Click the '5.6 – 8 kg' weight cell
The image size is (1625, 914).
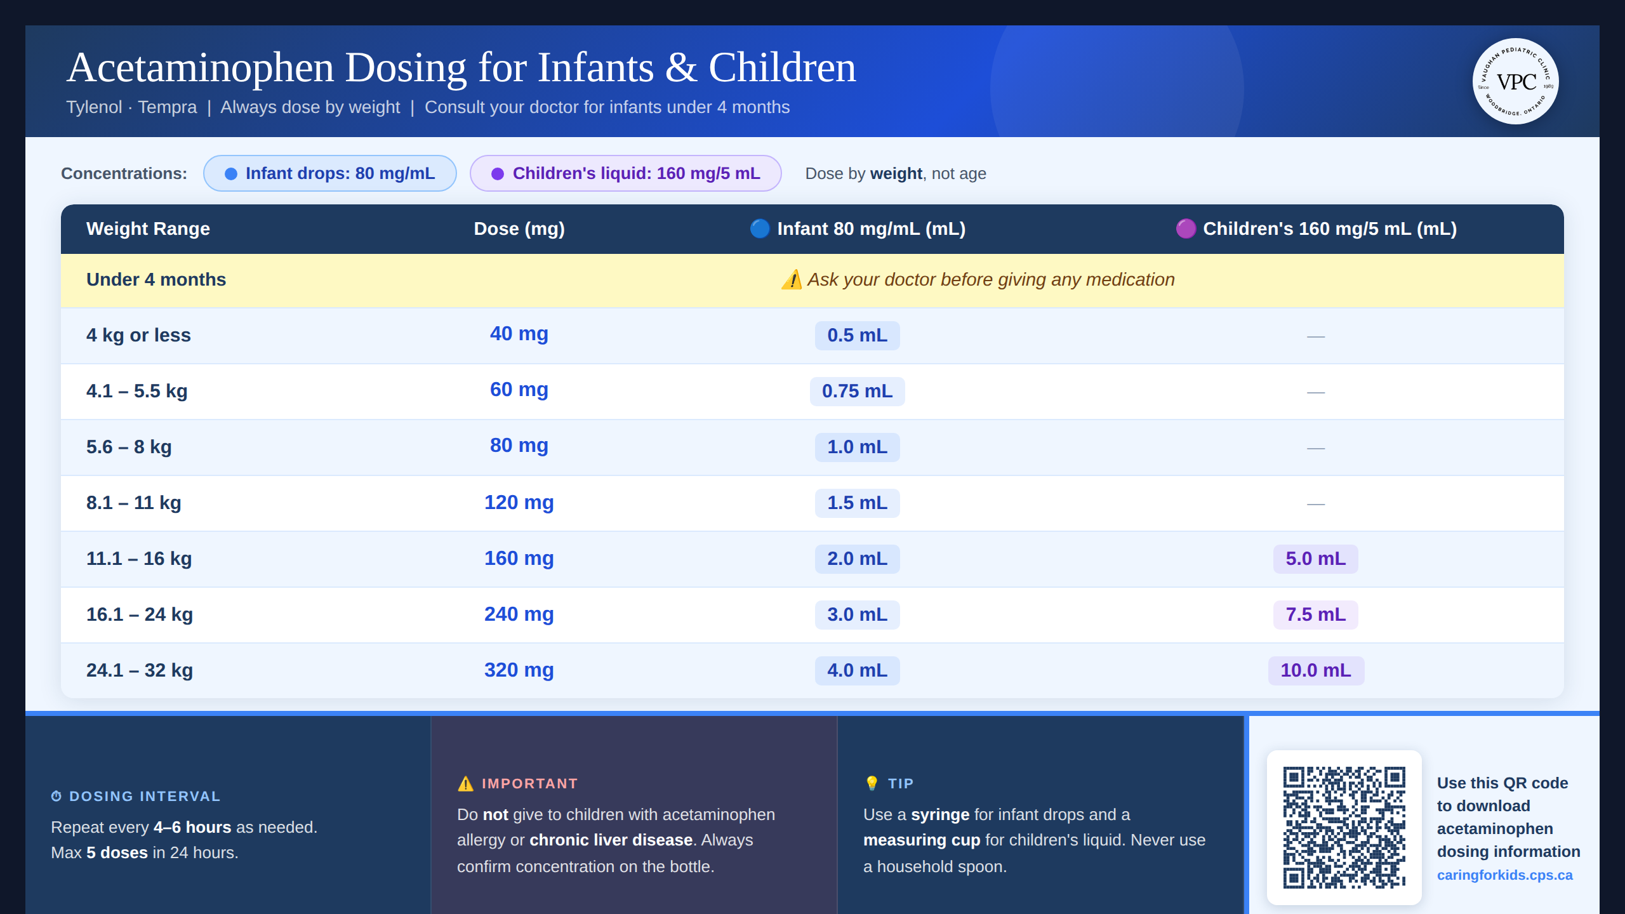point(129,447)
